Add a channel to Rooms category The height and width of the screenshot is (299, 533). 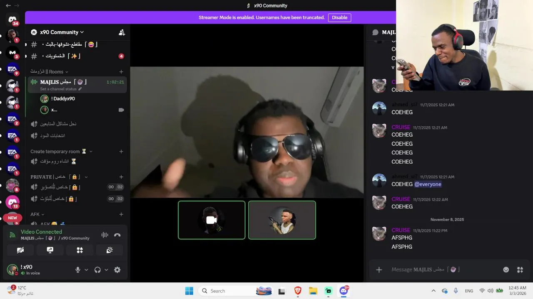click(121, 72)
